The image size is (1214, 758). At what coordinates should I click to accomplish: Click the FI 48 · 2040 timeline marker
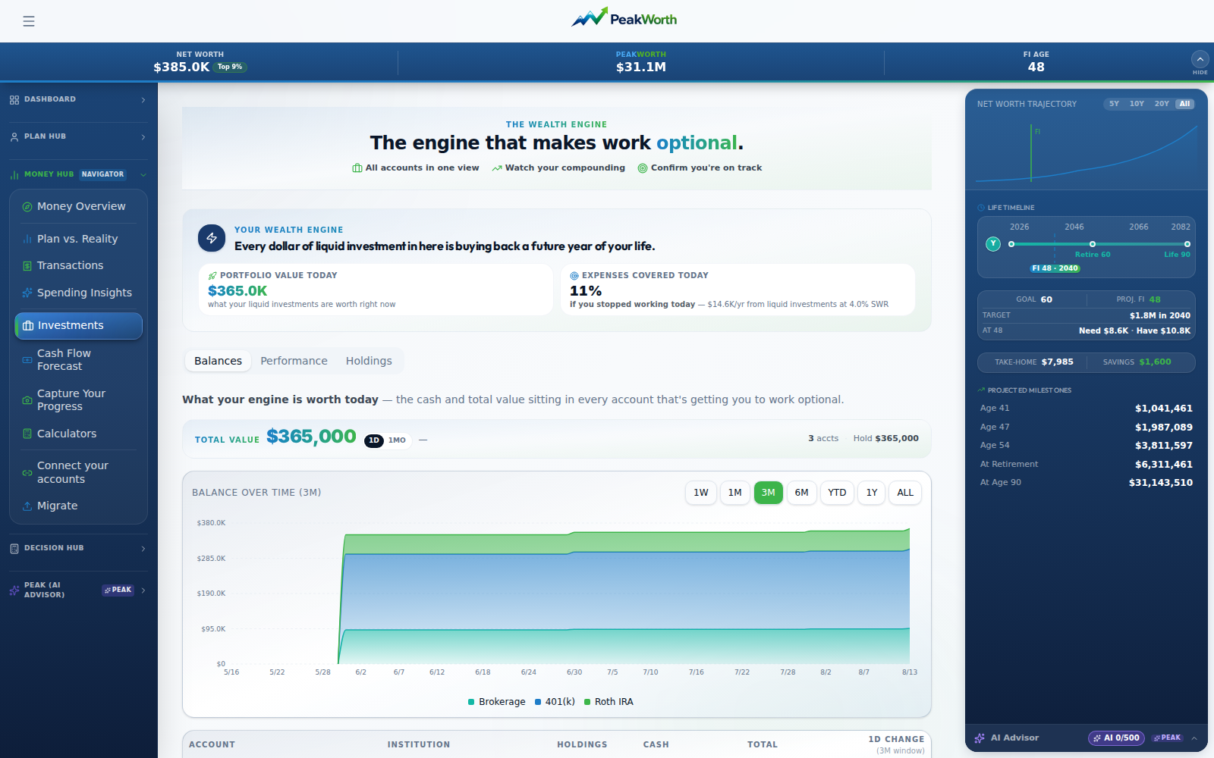pos(1055,268)
